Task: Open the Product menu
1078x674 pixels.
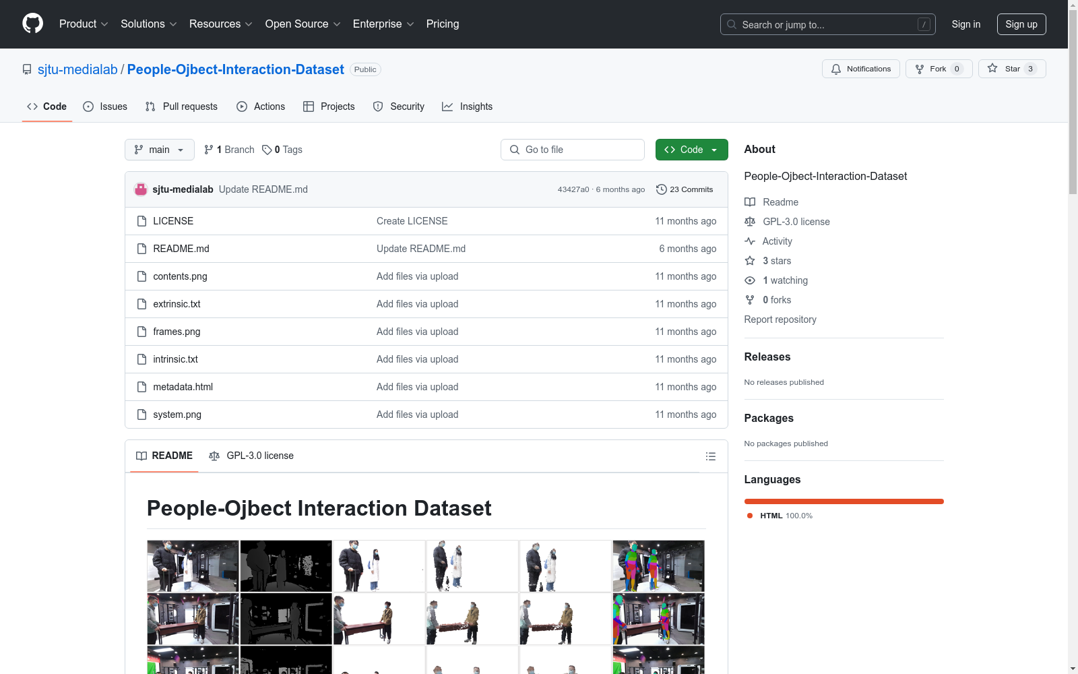Action: coord(84,24)
